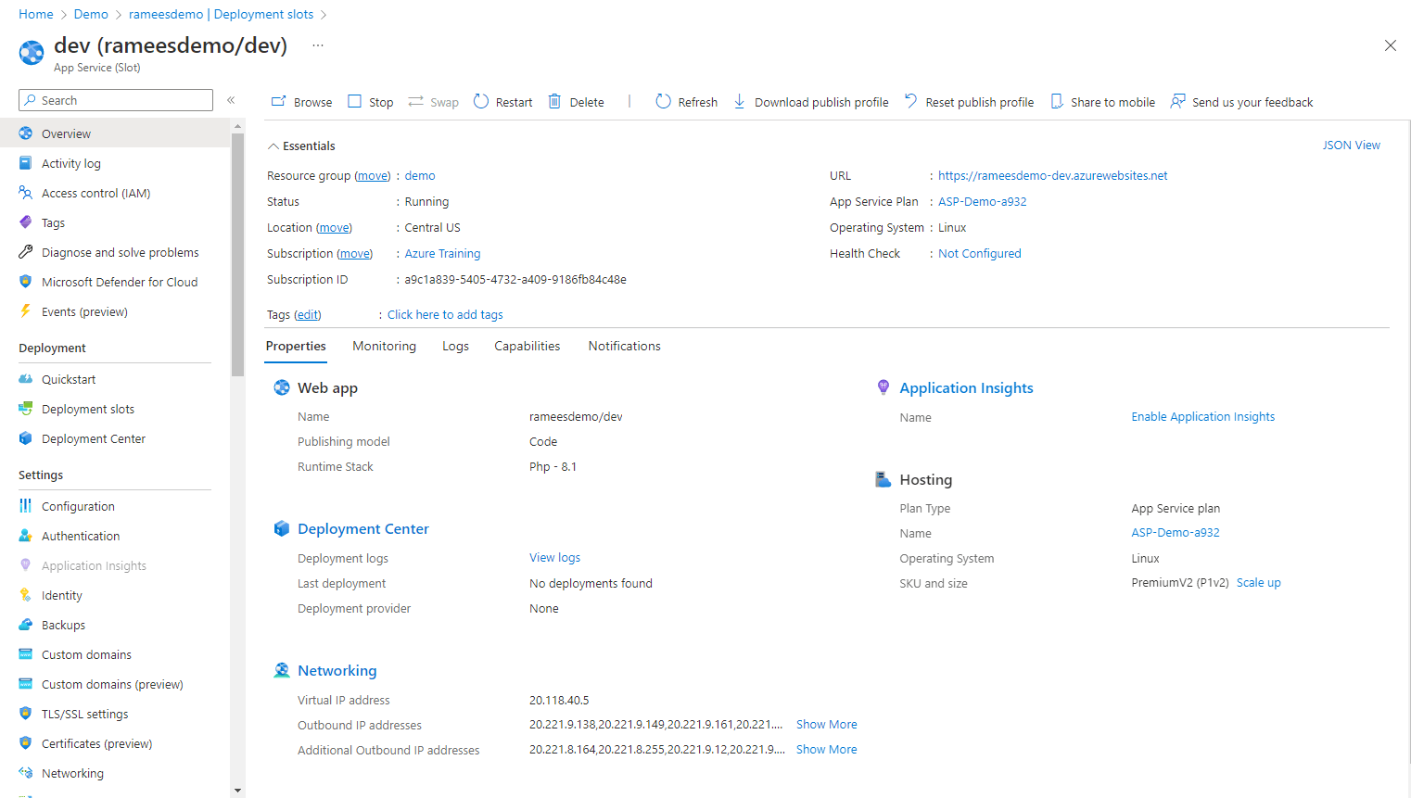Show More outbound IP addresses
Image resolution: width=1411 pixels, height=798 pixels.
(827, 725)
